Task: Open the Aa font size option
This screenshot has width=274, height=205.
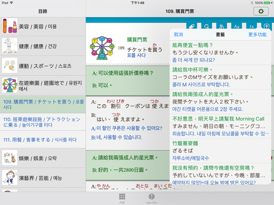Action: click(237, 26)
